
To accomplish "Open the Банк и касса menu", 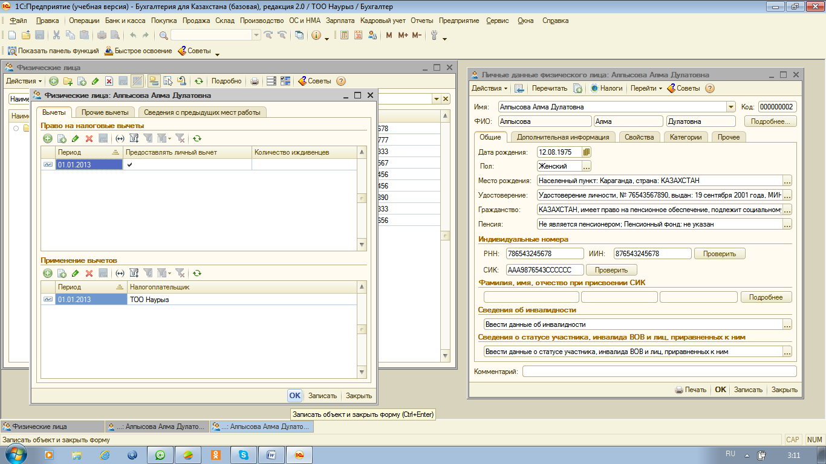I will (125, 21).
